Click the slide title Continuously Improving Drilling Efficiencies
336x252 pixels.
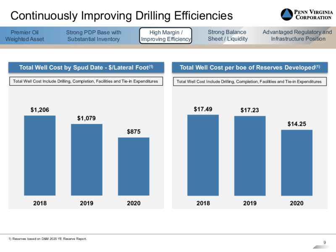121,16
